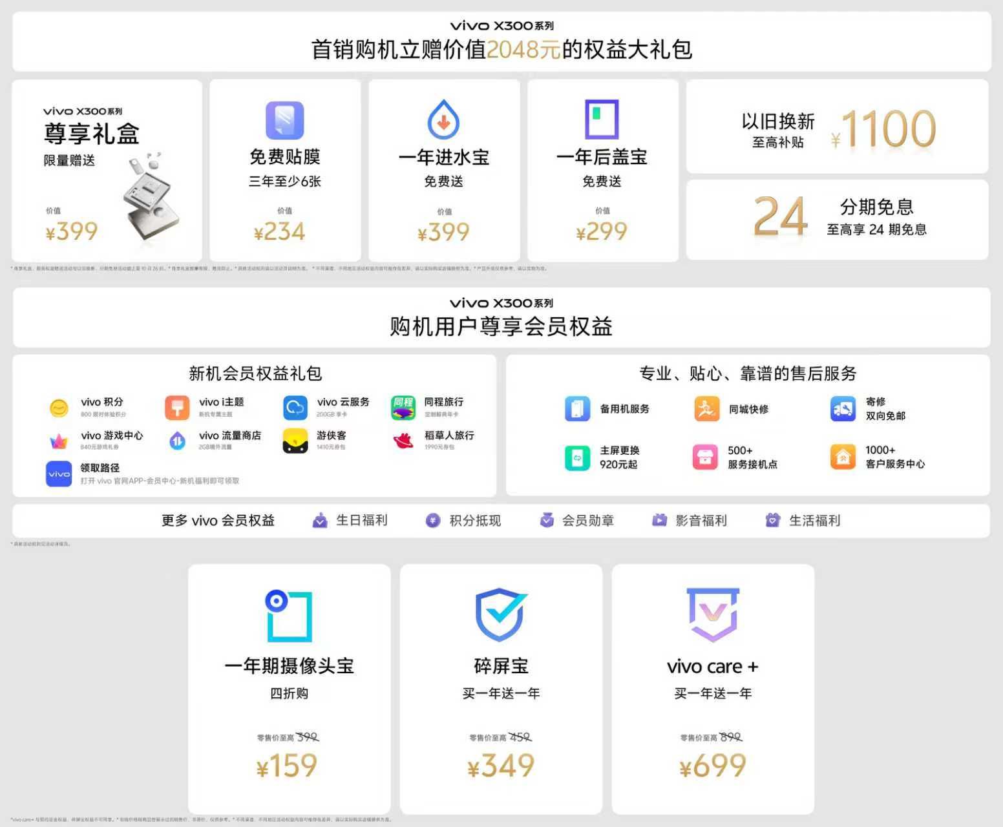Select the 以旧换新 label
This screenshot has height=827, width=1003.
778,121
